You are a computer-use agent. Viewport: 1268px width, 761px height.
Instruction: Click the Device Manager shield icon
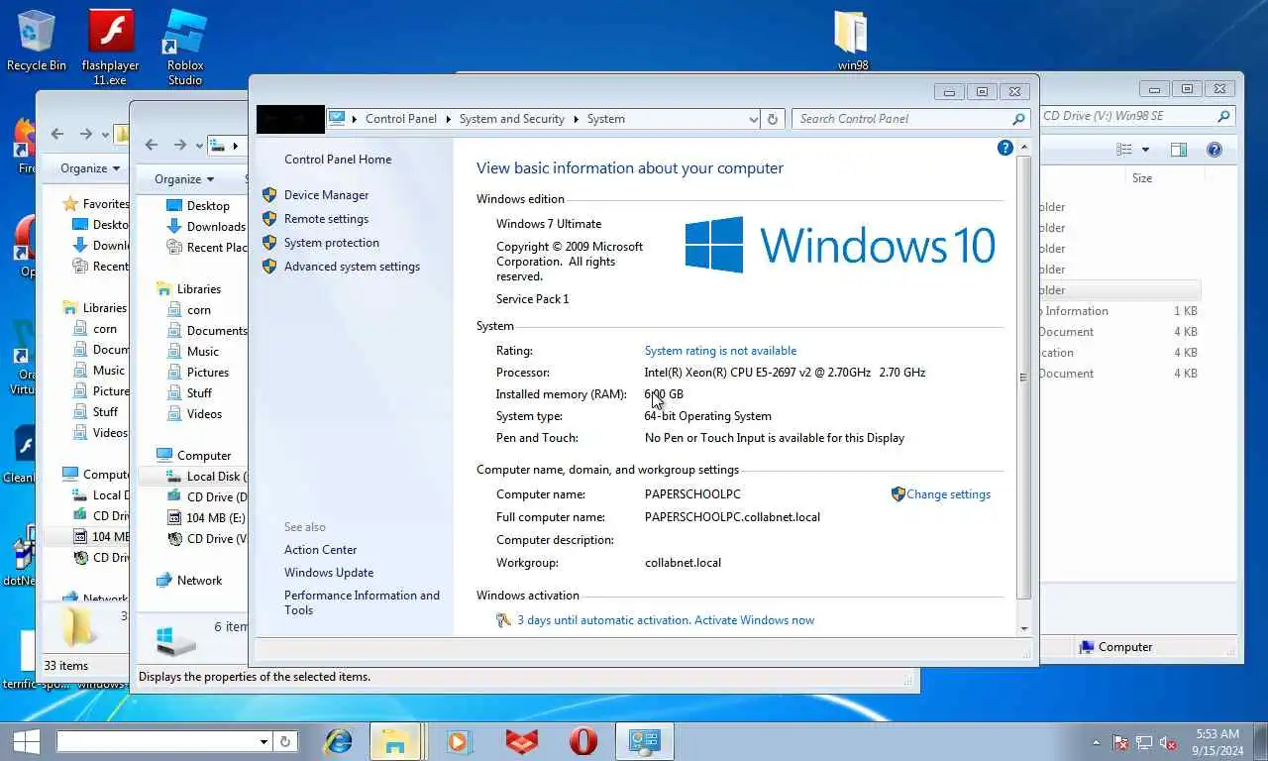(269, 195)
